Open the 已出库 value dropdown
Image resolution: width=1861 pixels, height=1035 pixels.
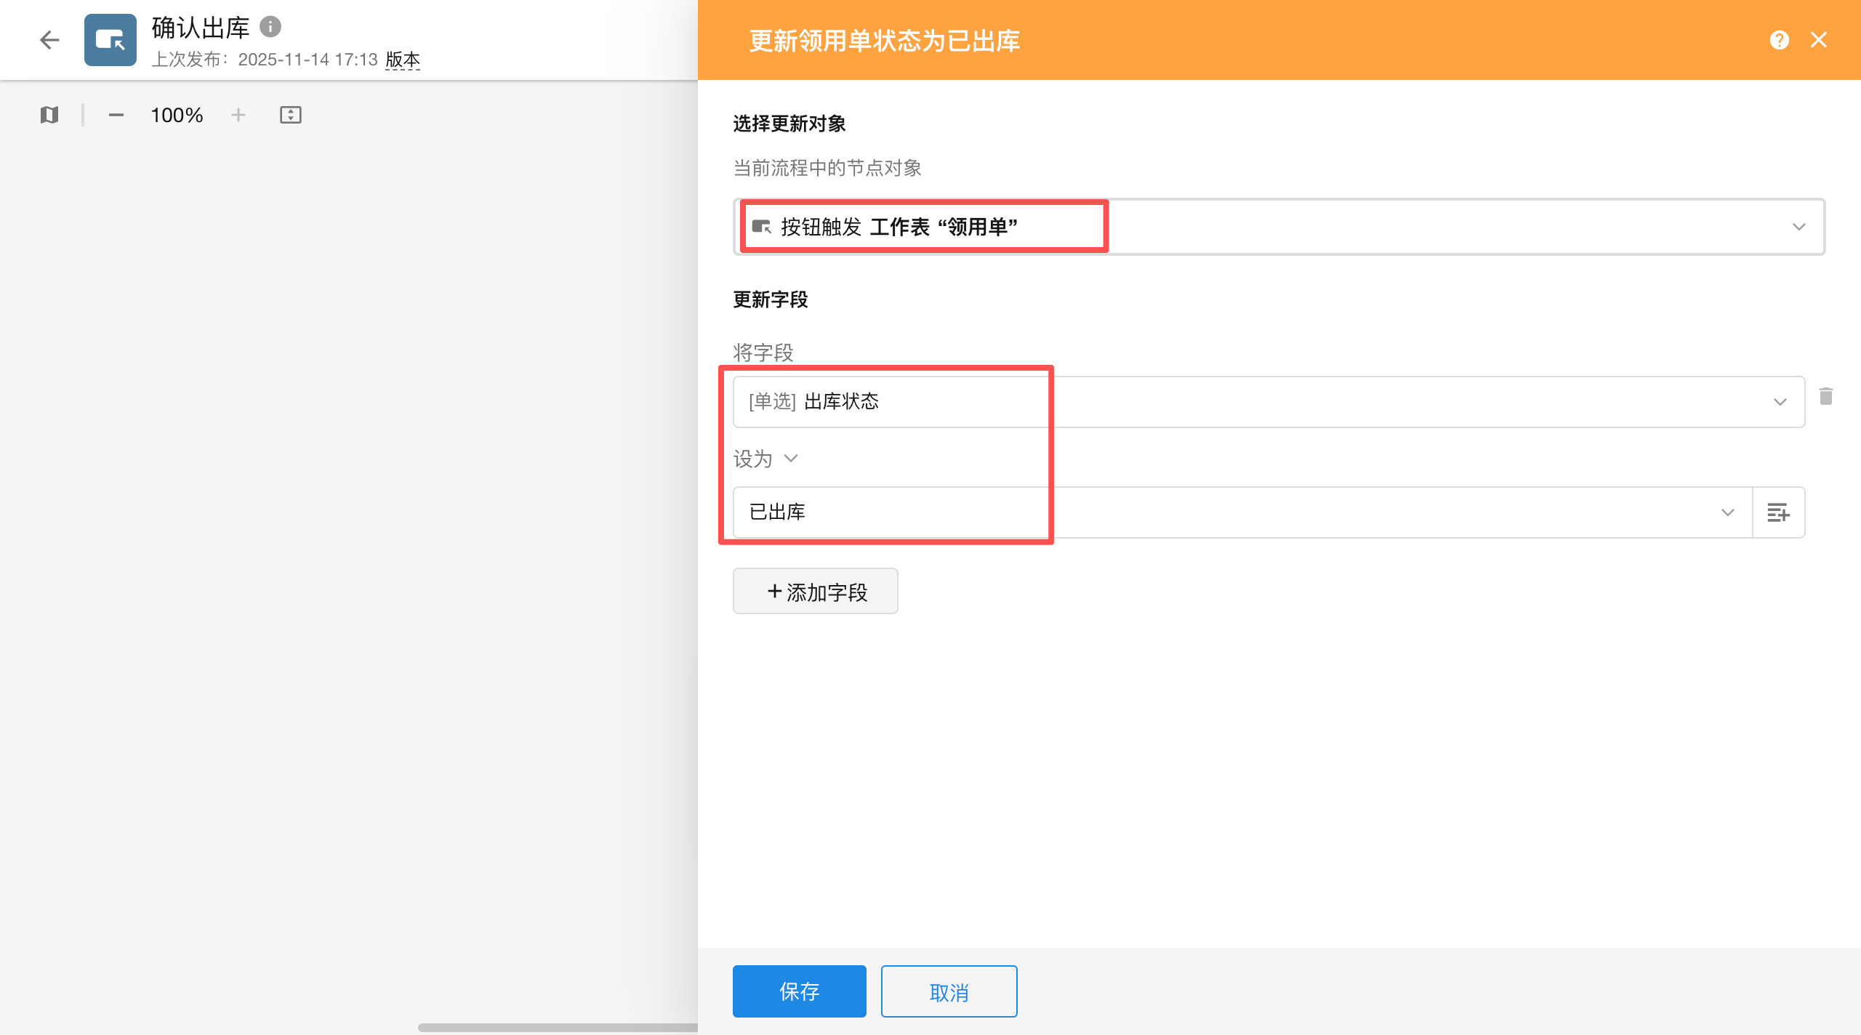click(1243, 512)
